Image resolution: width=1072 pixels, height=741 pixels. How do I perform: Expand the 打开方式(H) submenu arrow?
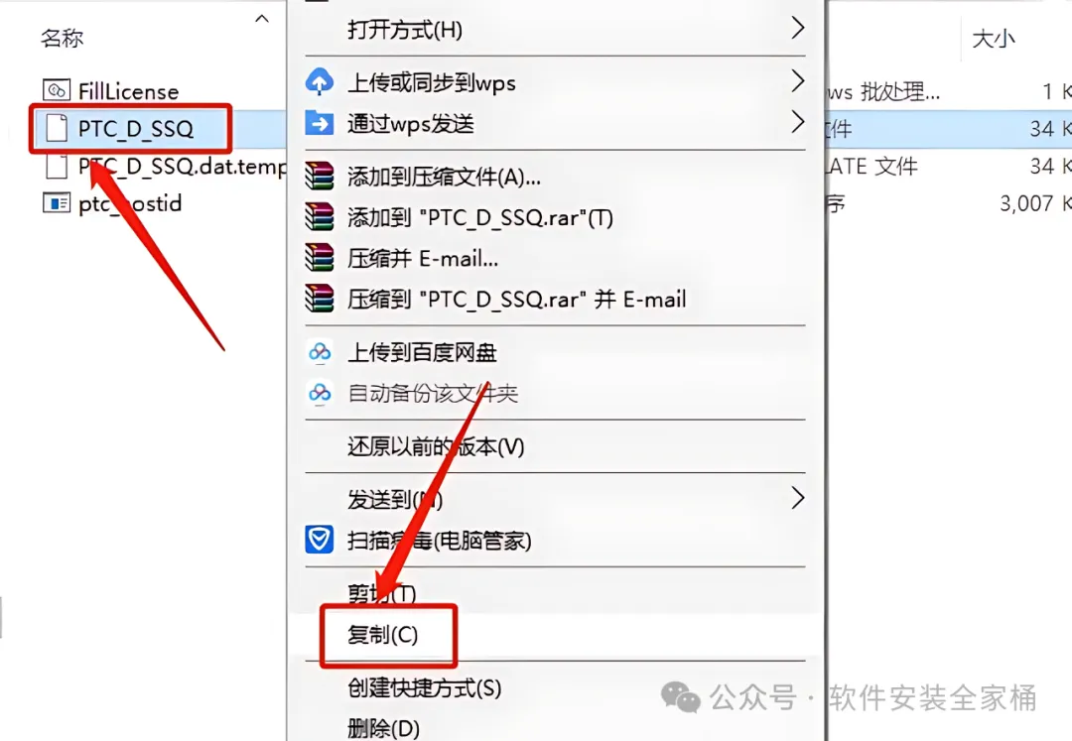(797, 28)
